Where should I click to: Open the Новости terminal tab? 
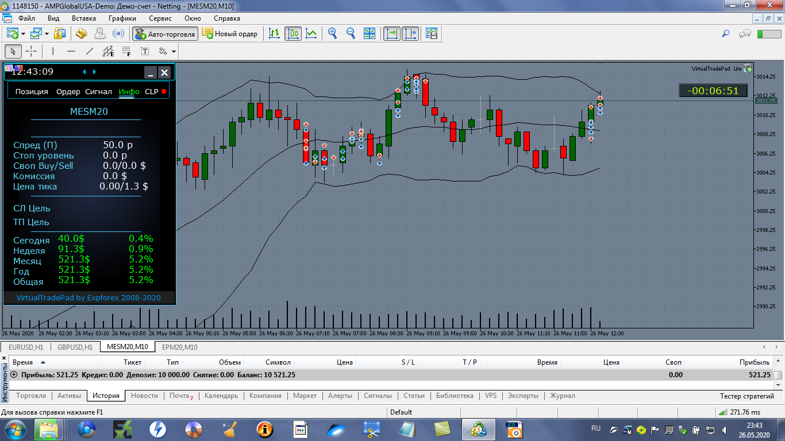click(144, 396)
